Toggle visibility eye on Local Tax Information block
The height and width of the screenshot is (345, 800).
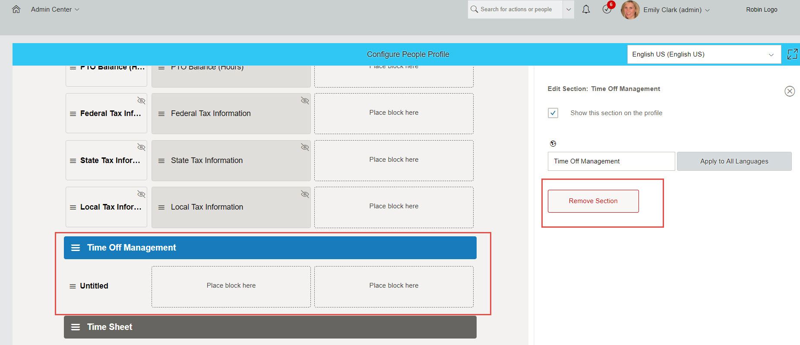point(305,194)
